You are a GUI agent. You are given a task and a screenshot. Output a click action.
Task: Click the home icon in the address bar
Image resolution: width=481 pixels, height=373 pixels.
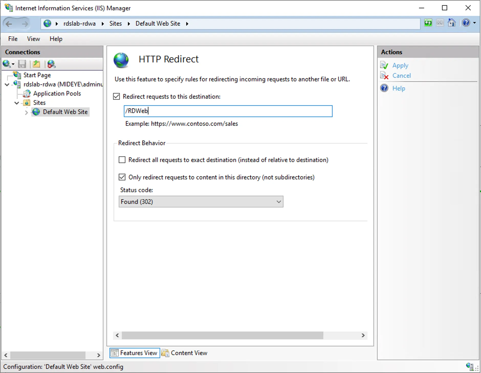(x=452, y=23)
